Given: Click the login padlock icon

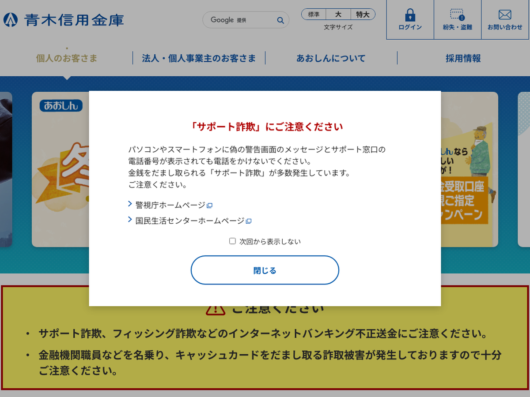Looking at the screenshot, I should point(410,15).
